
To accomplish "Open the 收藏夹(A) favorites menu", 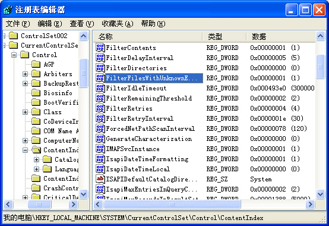I will click(118, 24).
